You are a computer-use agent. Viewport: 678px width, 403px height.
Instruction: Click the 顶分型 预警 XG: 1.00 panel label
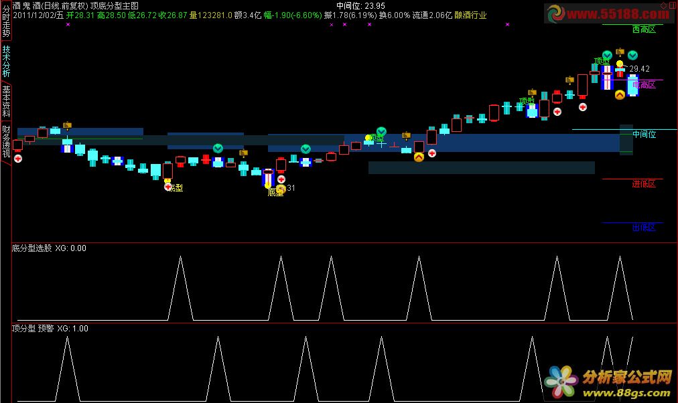(50, 328)
